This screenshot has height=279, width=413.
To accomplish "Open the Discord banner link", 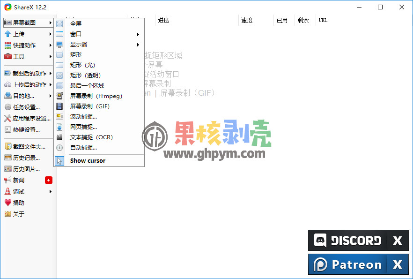I will pos(347,241).
